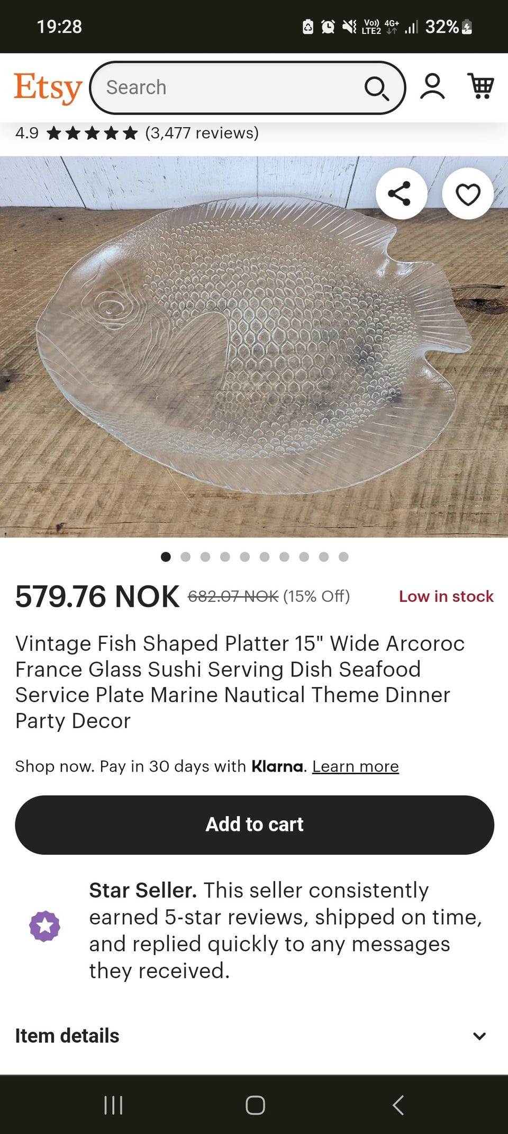Expand the Item details section
The width and height of the screenshot is (508, 1134).
coord(254,1036)
